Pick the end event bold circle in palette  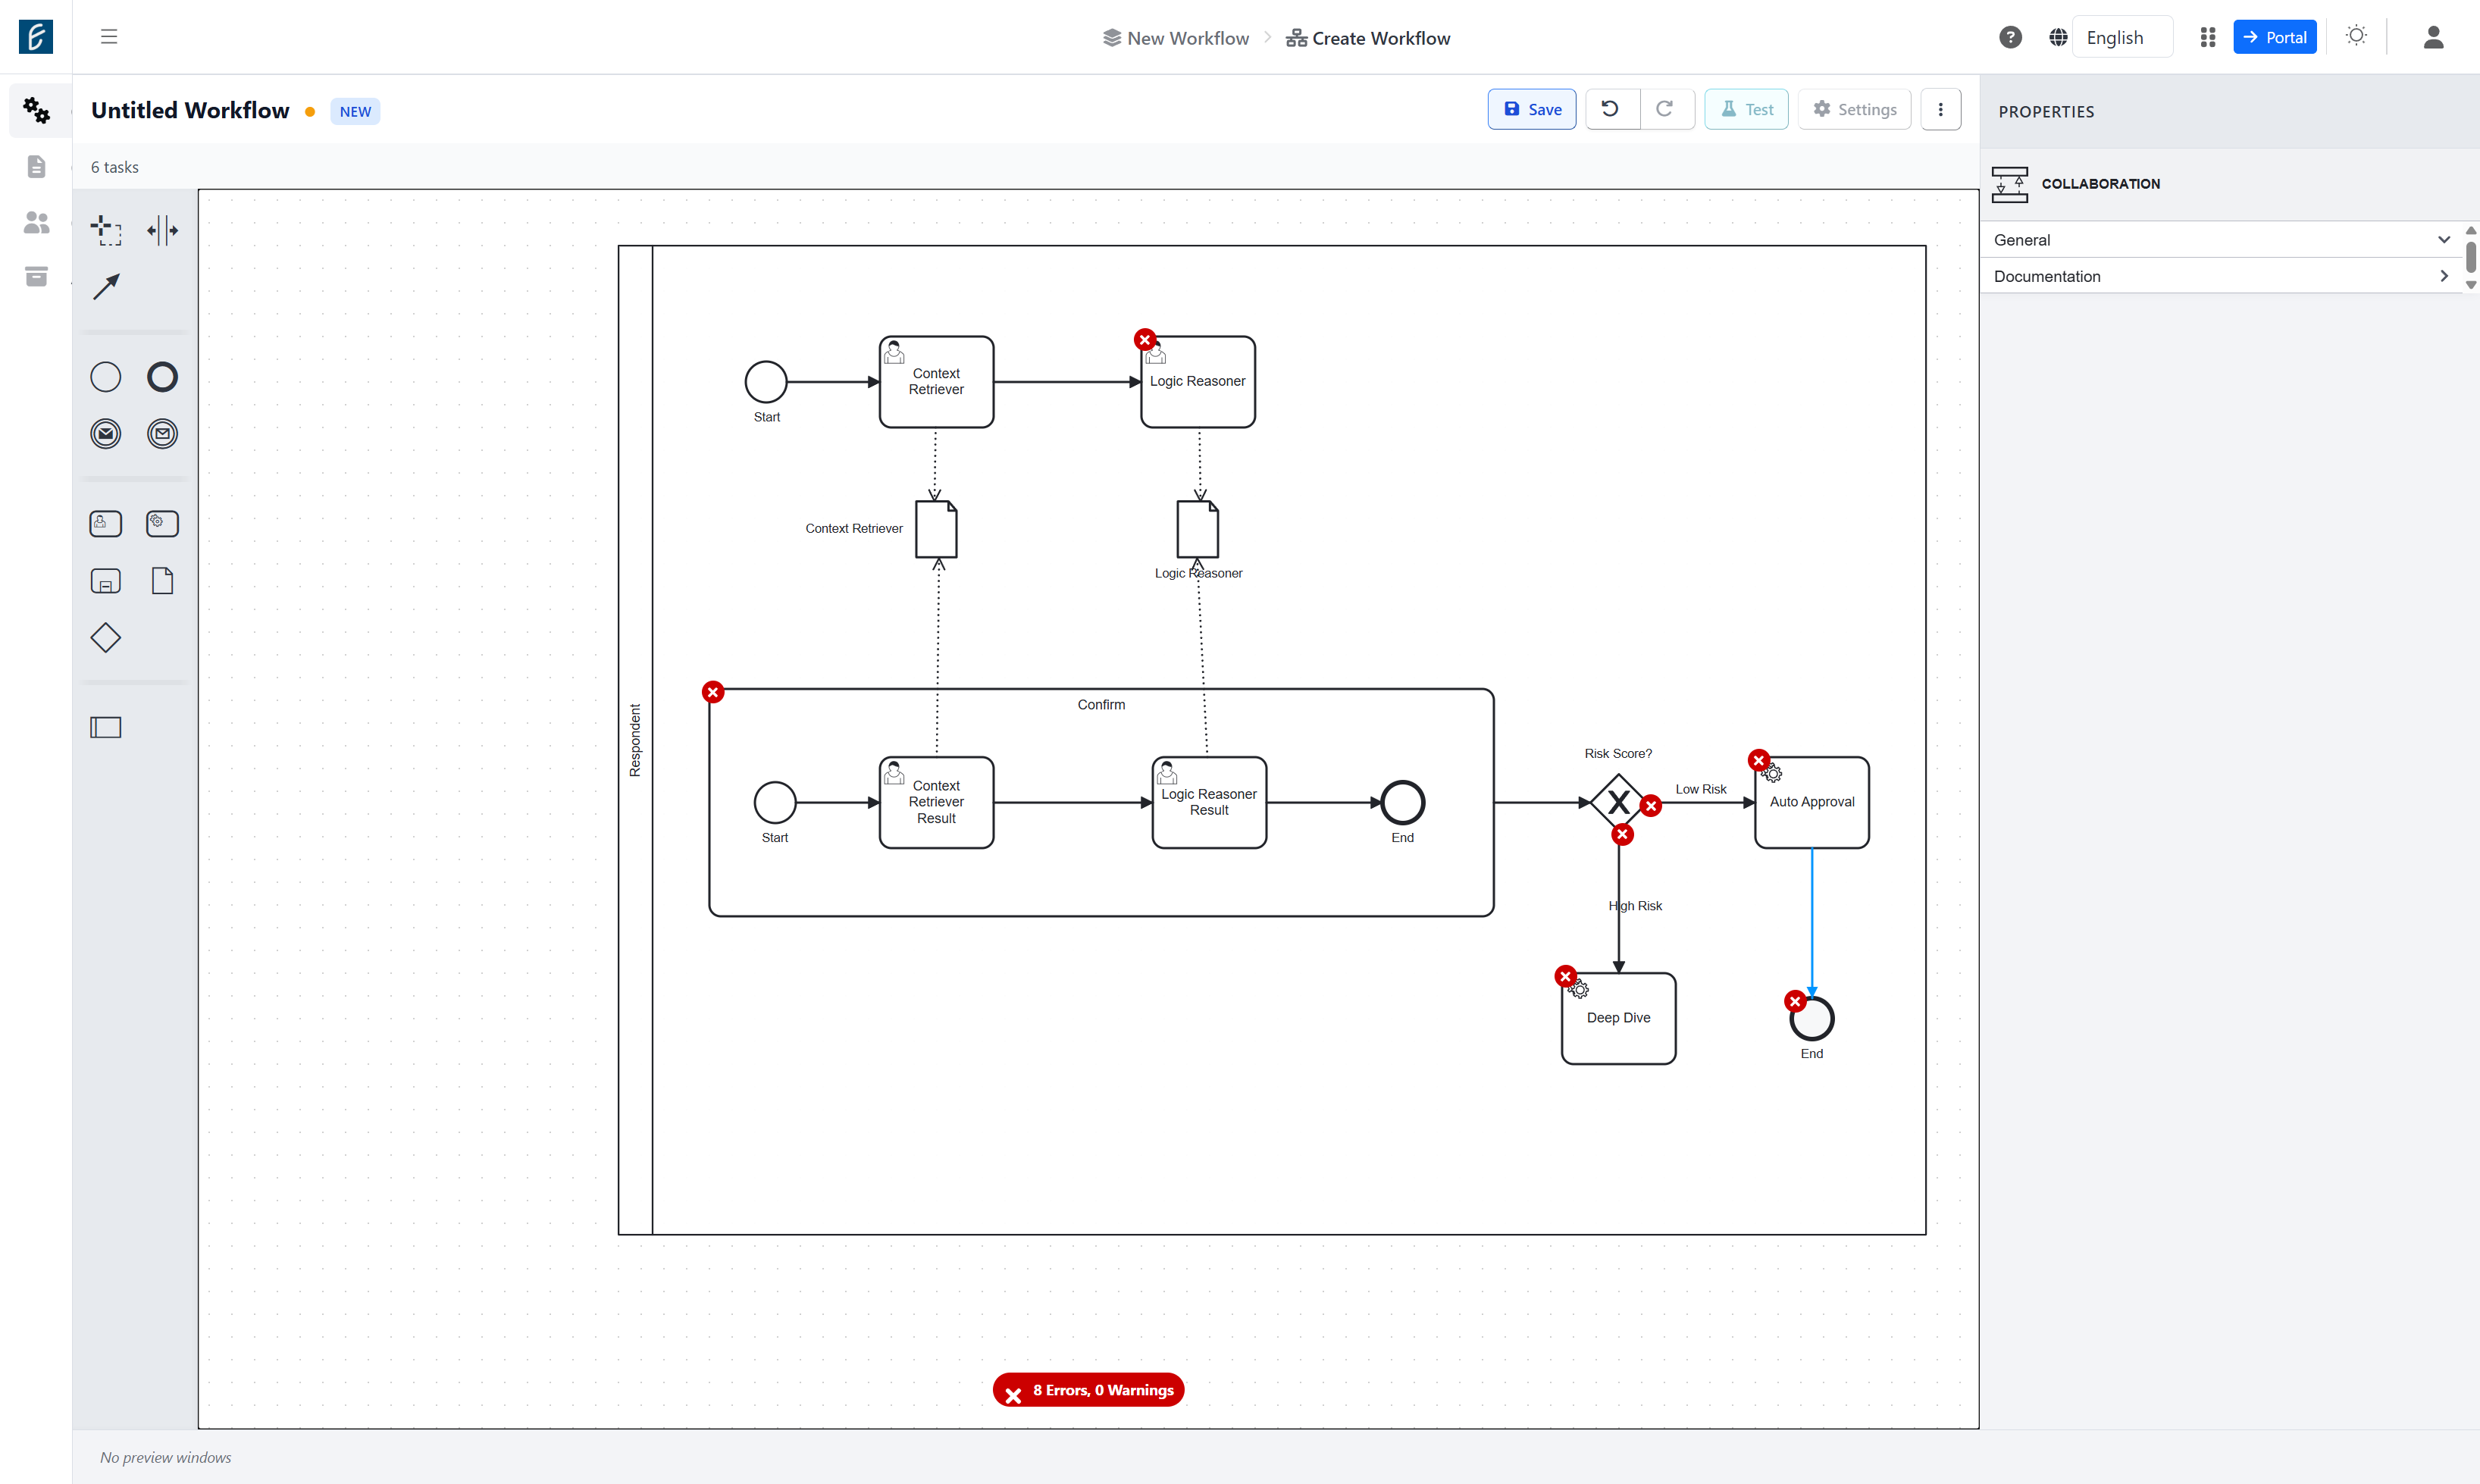(162, 377)
